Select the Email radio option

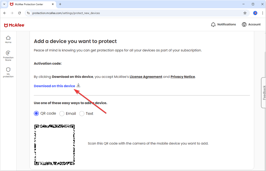(62, 114)
